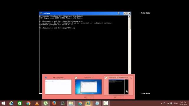Launch VLC media player from taskbar
Screen dimensions: 189x106
pyautogui.click(x=37, y=103)
